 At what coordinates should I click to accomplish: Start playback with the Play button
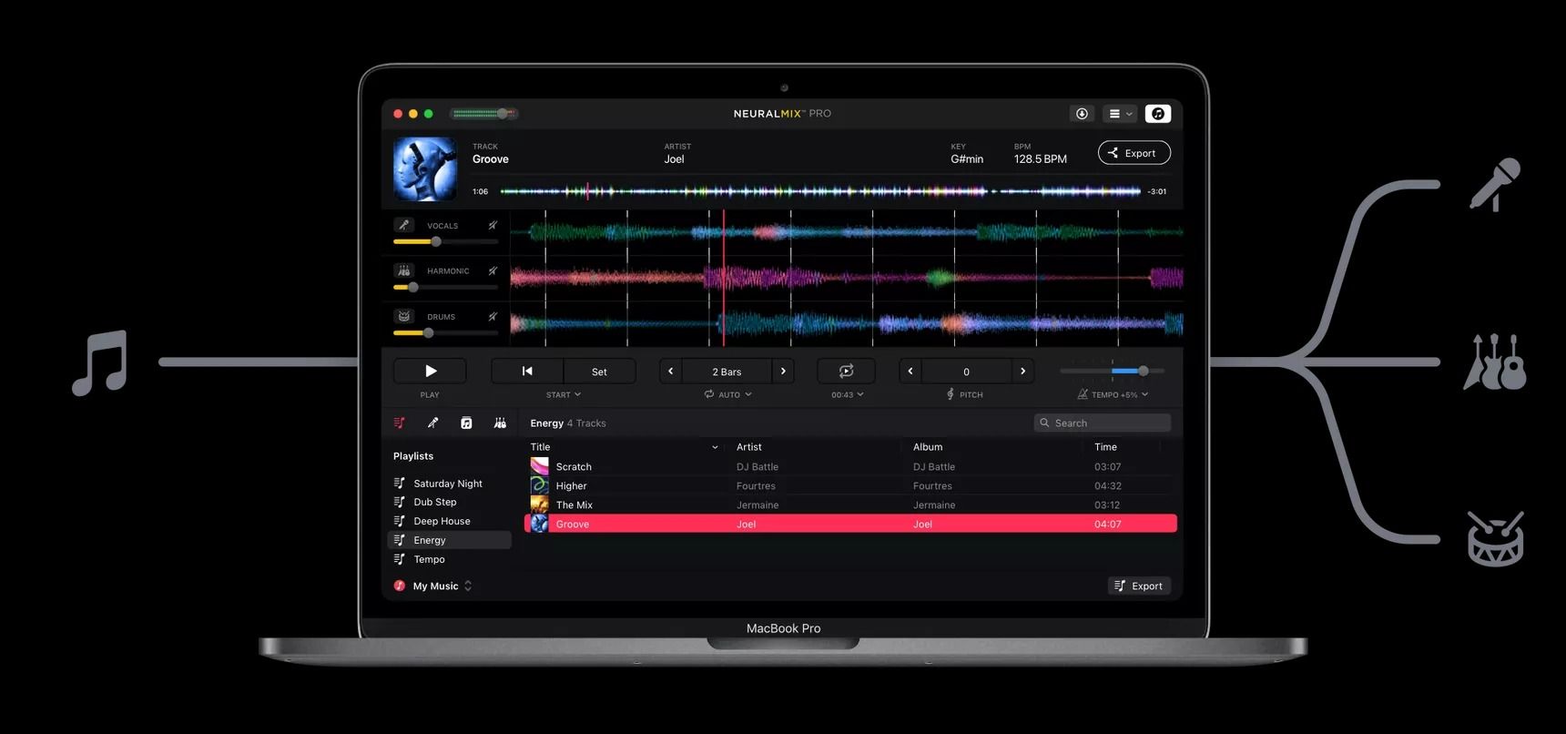[430, 371]
